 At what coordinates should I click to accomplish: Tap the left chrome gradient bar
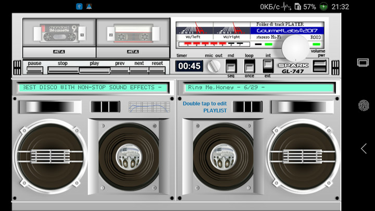[50, 107]
